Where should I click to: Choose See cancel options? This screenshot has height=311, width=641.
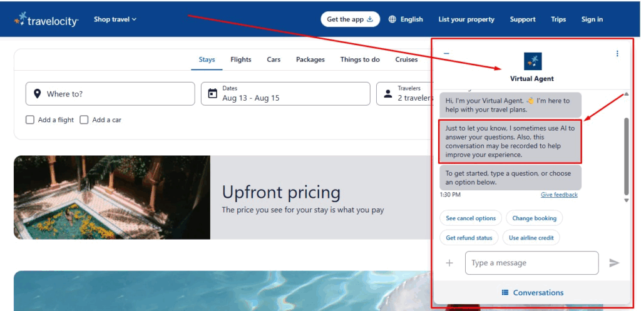(471, 218)
